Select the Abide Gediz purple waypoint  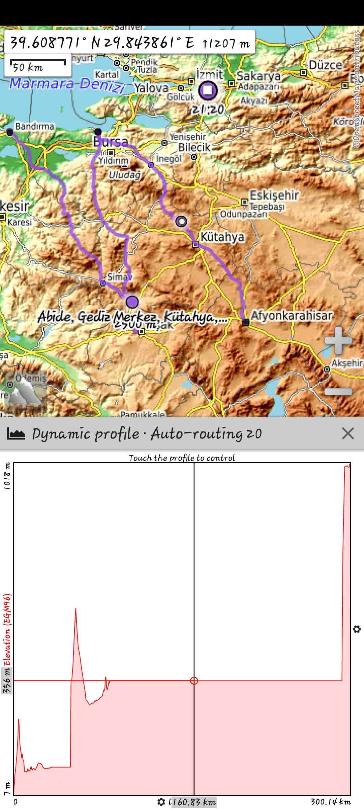(x=132, y=302)
